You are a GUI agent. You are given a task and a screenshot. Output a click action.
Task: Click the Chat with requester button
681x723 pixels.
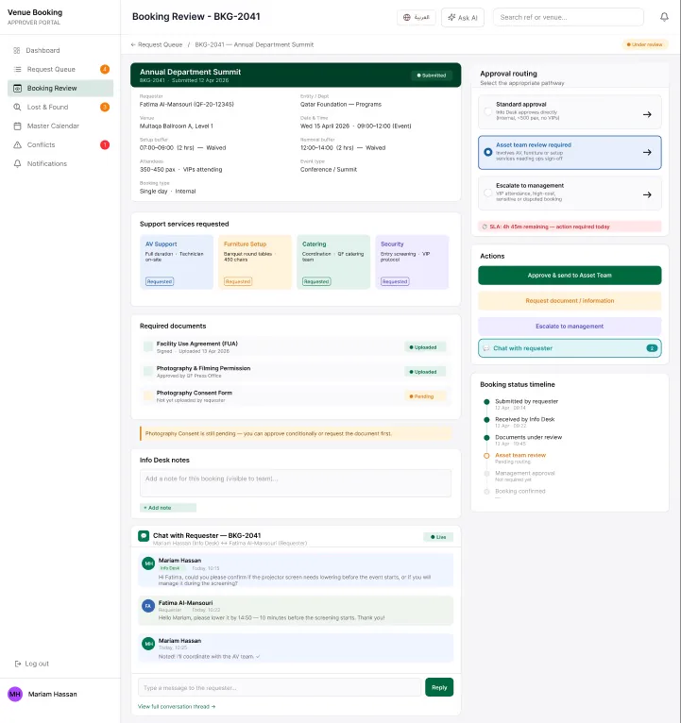pos(570,348)
